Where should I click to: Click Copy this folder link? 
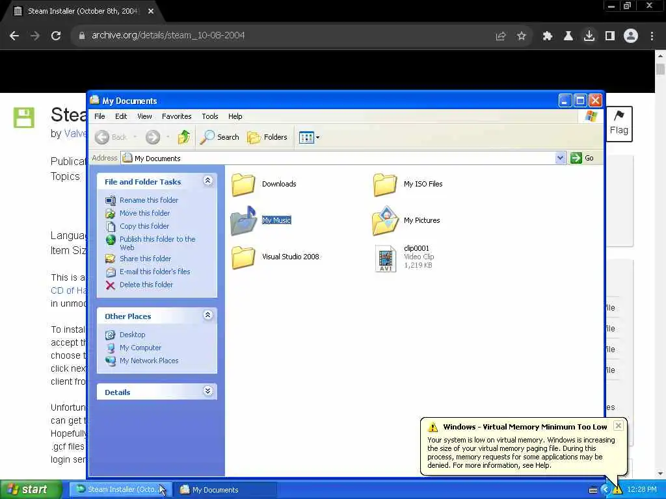[144, 226]
